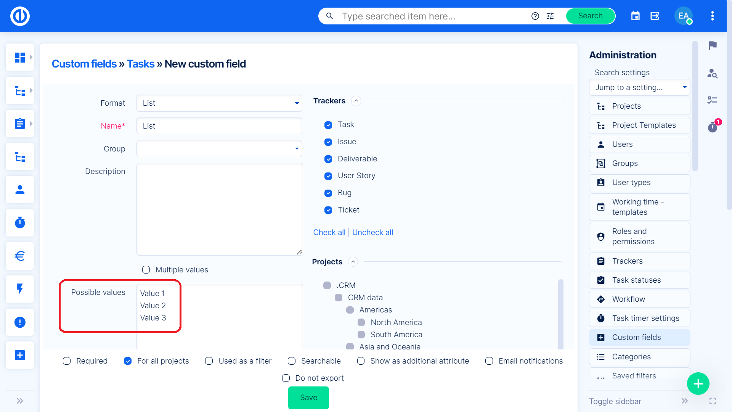Screen dimensions: 732x412
Task: Open the Easy Project logo home
Action: [20, 16]
